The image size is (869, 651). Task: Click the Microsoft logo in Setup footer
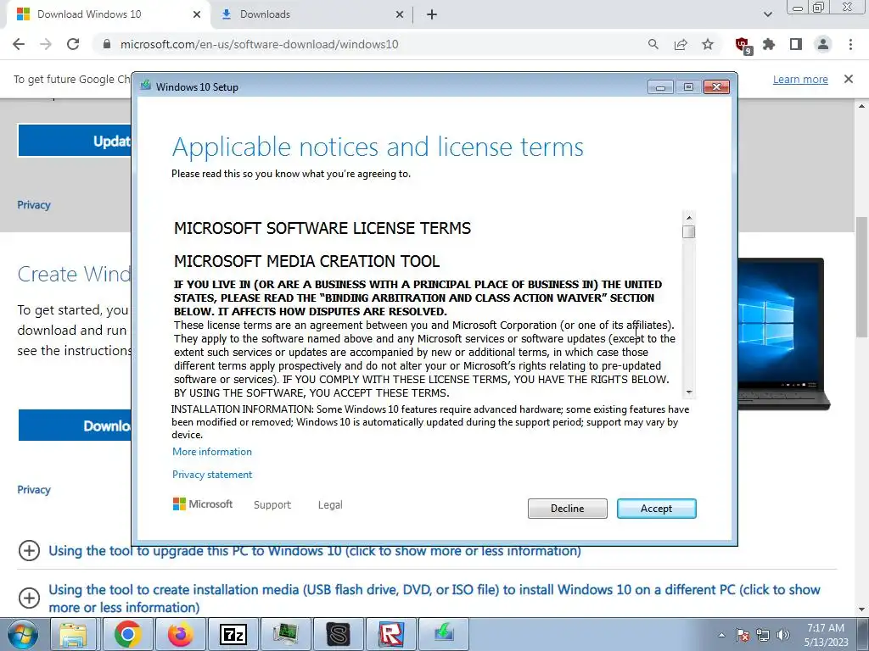click(203, 504)
